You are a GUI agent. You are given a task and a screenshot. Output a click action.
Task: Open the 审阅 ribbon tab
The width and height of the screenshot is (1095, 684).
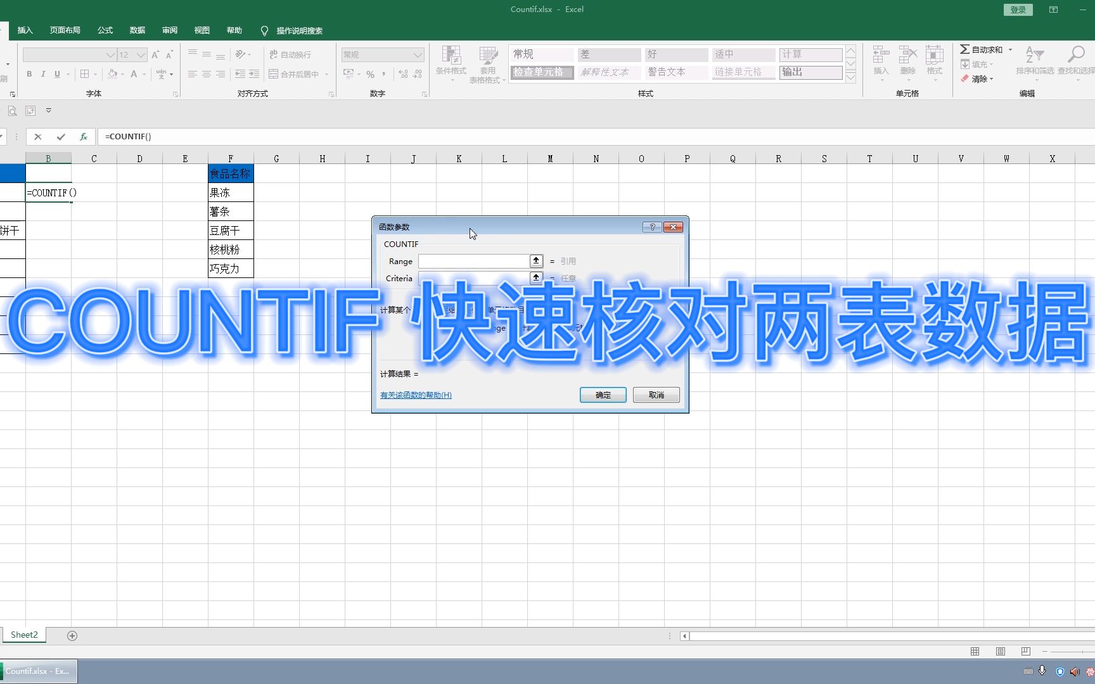pyautogui.click(x=170, y=30)
